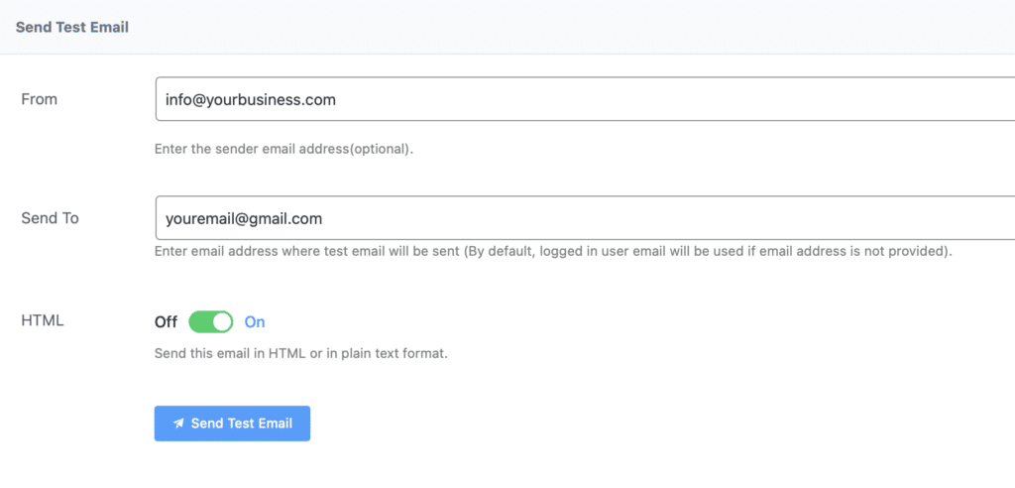Click the "HTML" setting label

42,321
